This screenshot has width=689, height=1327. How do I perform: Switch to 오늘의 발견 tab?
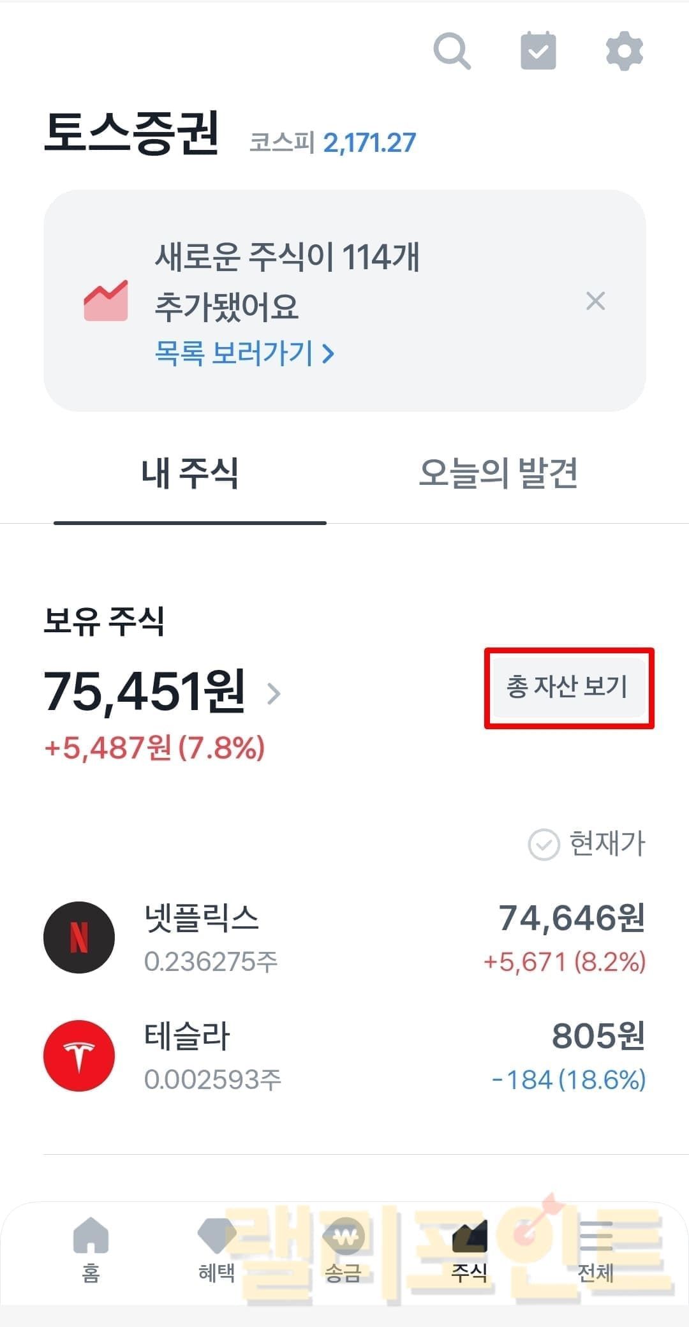498,473
